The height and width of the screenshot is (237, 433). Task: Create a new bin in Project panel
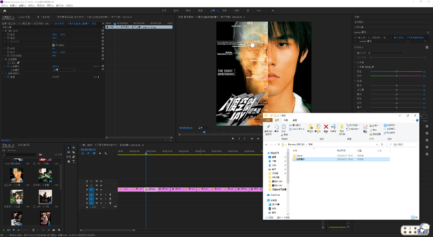coord(54,230)
